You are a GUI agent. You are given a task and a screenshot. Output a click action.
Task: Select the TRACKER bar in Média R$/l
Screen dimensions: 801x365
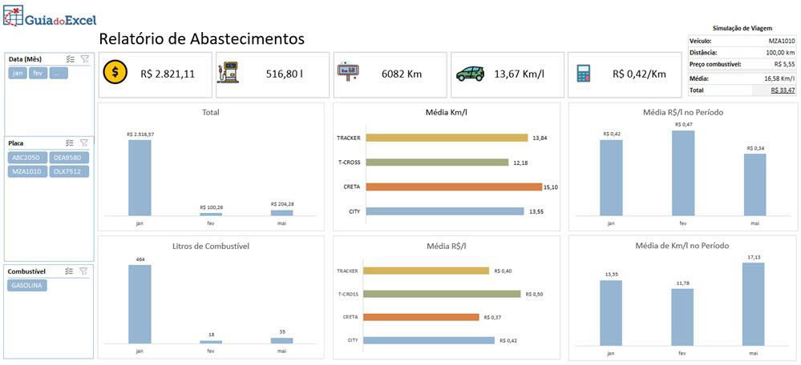click(x=427, y=271)
